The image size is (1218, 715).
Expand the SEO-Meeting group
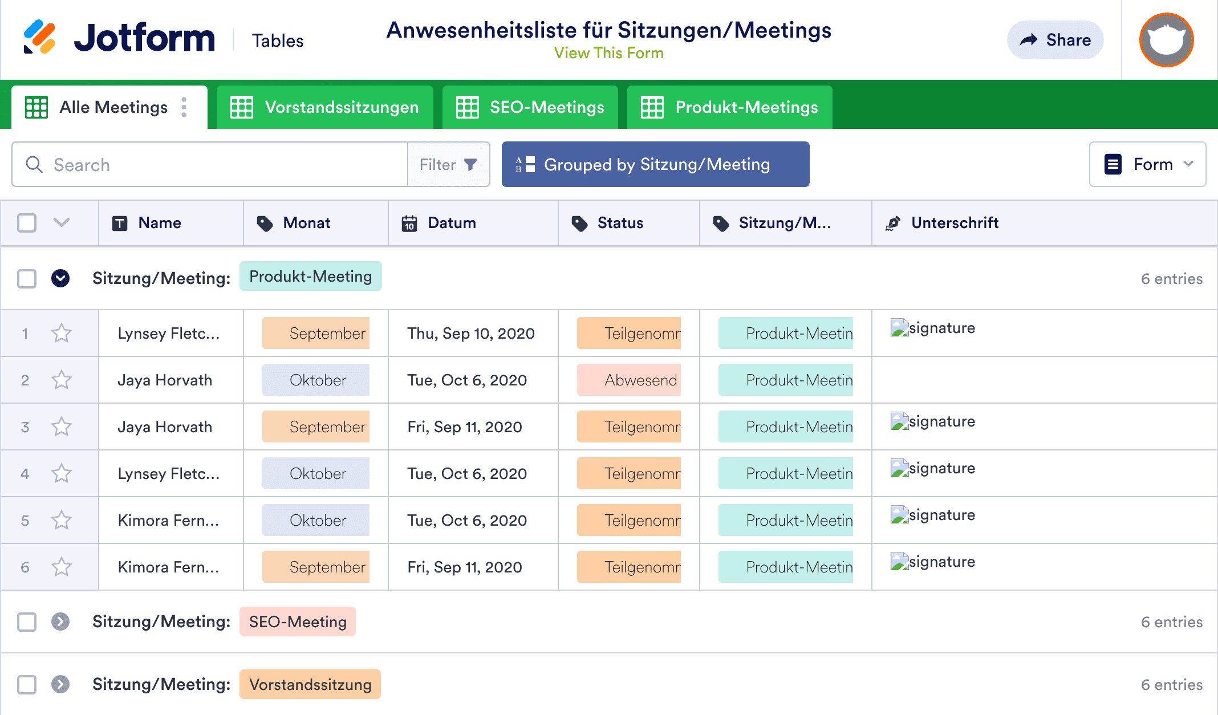coord(61,622)
